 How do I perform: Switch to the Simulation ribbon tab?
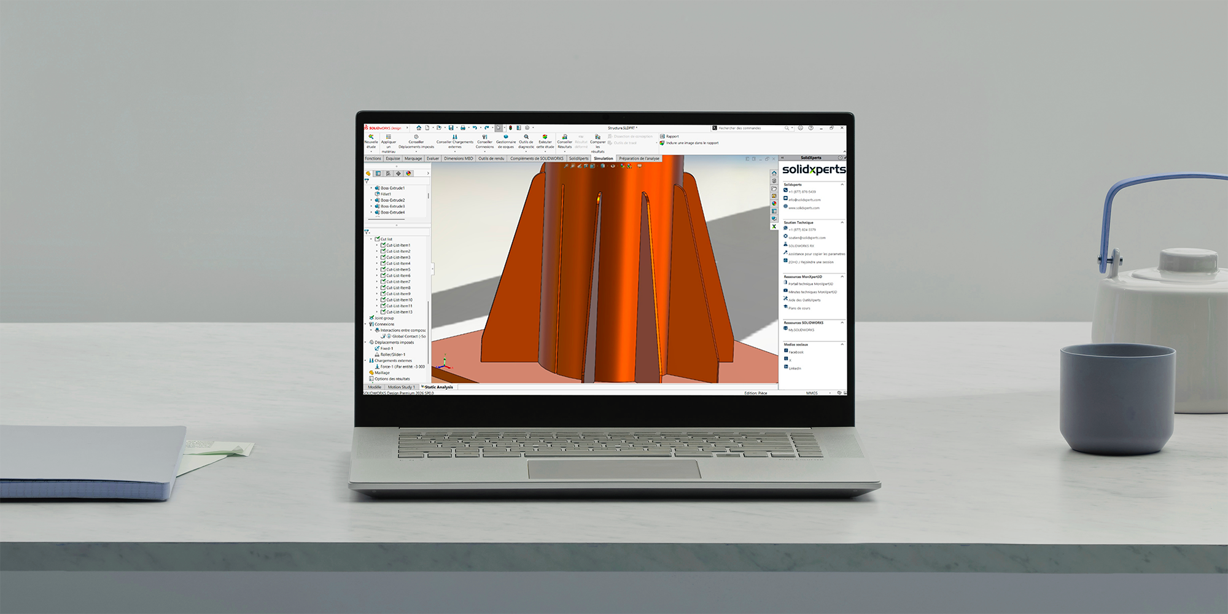604,158
